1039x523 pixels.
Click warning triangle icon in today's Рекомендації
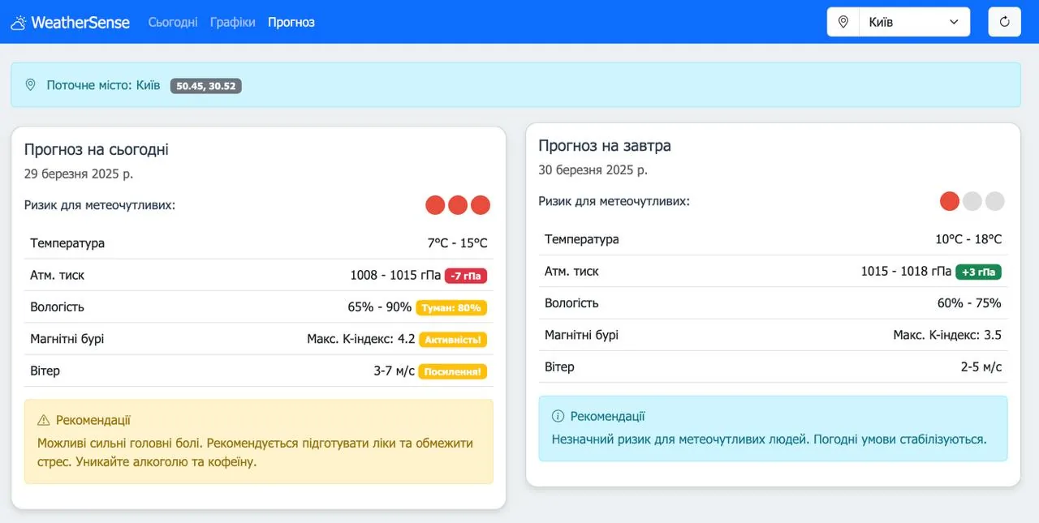click(x=44, y=420)
